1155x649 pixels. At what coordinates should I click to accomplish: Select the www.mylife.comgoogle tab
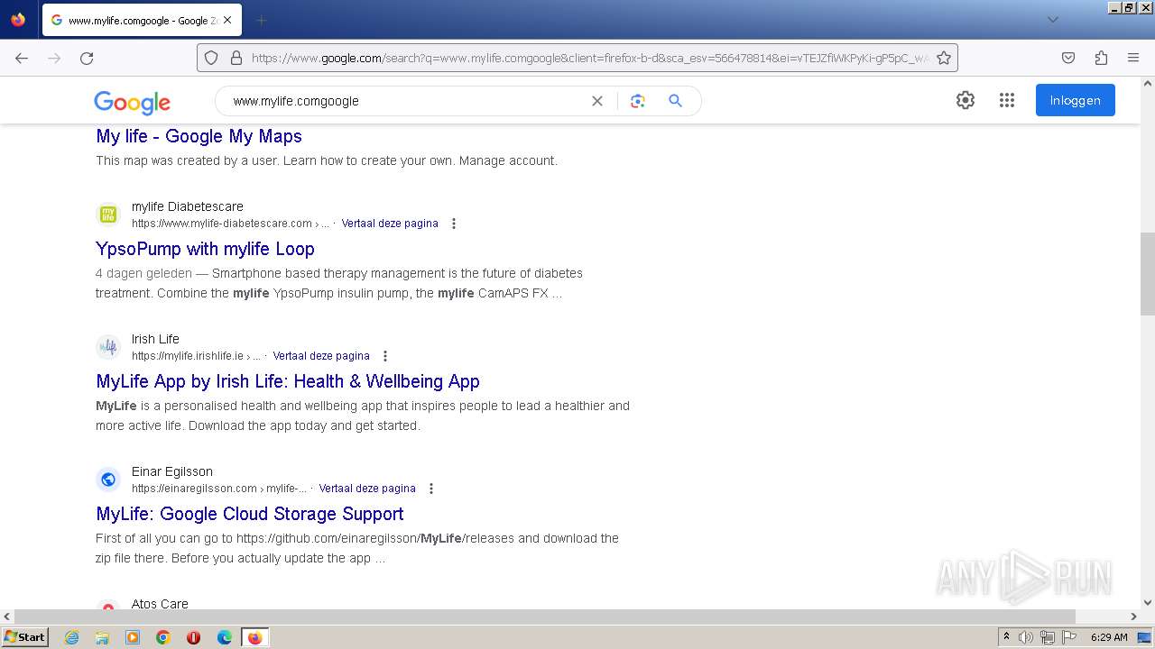tap(141, 20)
